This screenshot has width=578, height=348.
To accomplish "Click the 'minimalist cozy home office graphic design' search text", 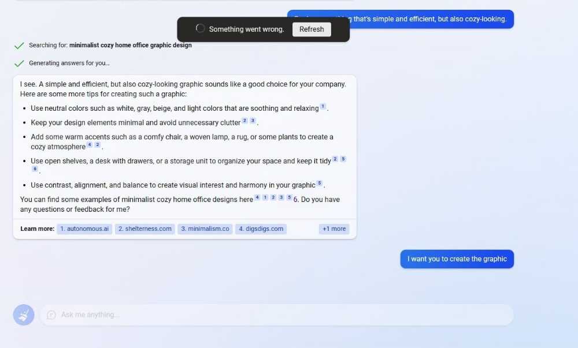I will click(131, 46).
